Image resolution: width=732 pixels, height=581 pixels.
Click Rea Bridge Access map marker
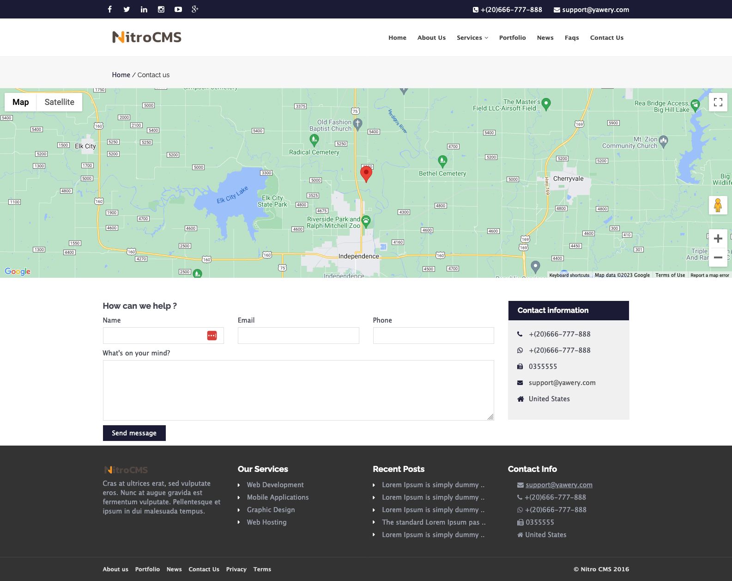click(x=695, y=106)
